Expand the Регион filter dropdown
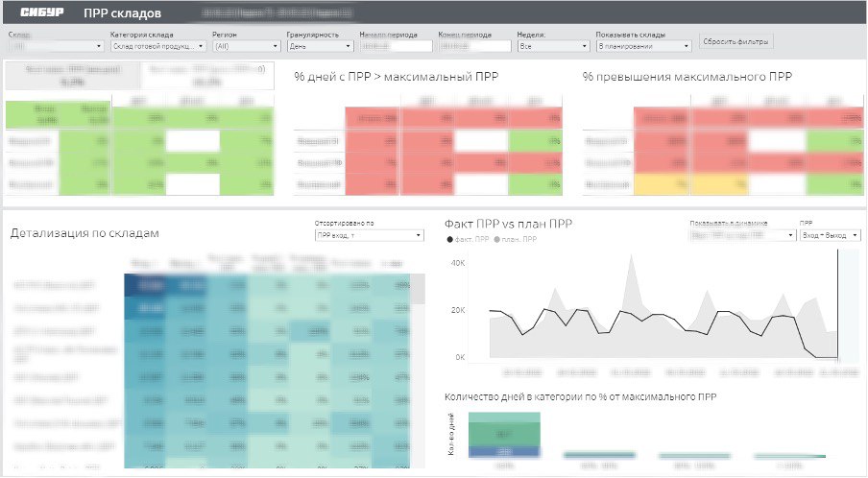Image resolution: width=868 pixels, height=478 pixels. click(x=247, y=46)
